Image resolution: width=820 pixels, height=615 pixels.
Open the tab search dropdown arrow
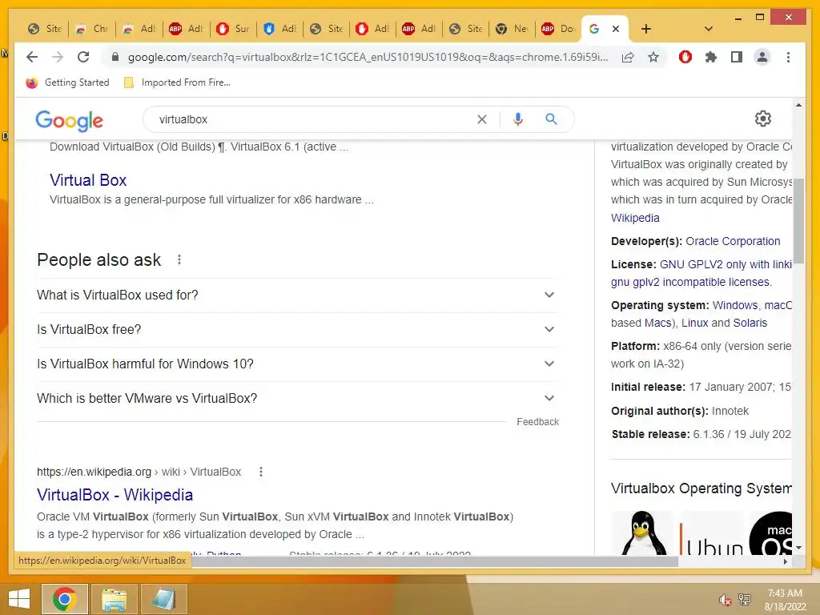[x=708, y=29]
